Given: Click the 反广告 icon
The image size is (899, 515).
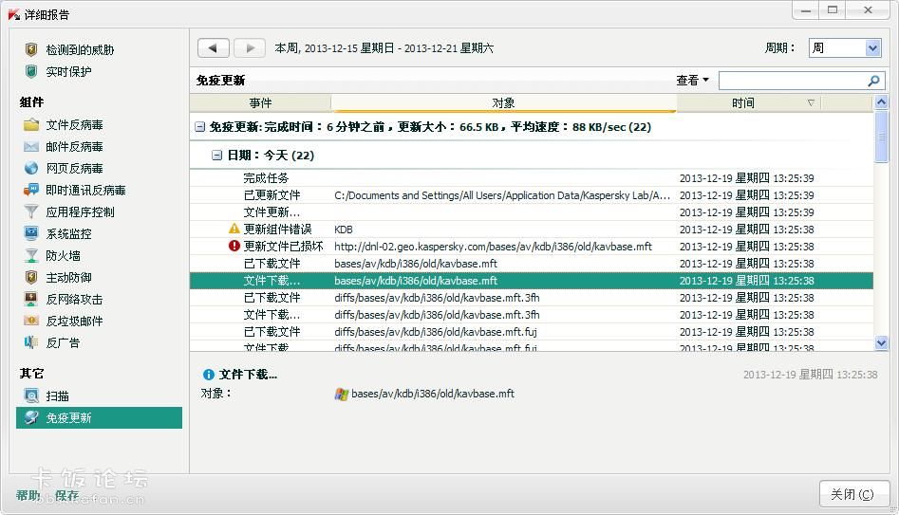Looking at the screenshot, I should point(31,342).
